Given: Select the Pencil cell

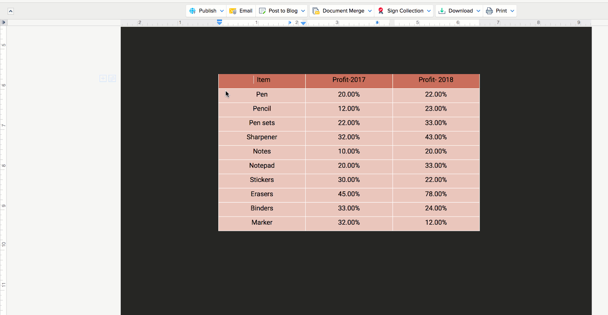Looking at the screenshot, I should [x=262, y=110].
